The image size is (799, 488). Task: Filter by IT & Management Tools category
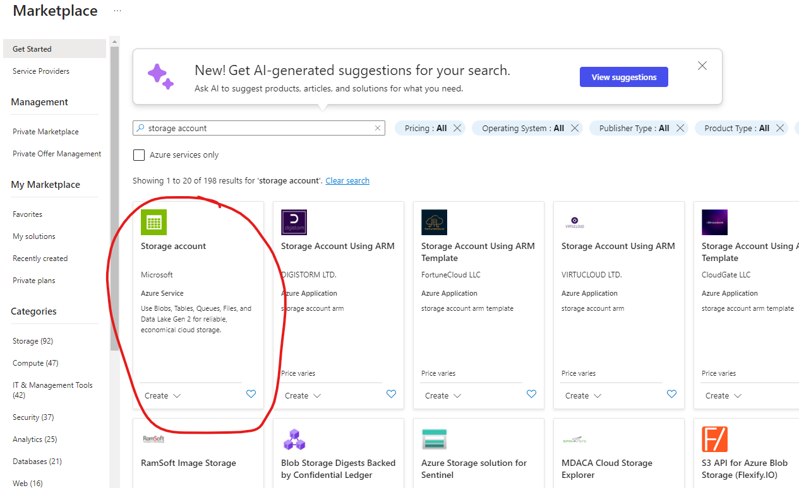[x=52, y=390]
